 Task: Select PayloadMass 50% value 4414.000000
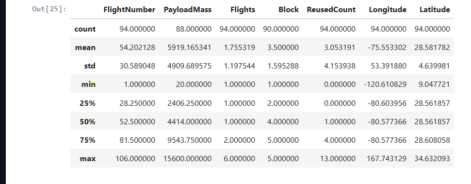pos(189,122)
